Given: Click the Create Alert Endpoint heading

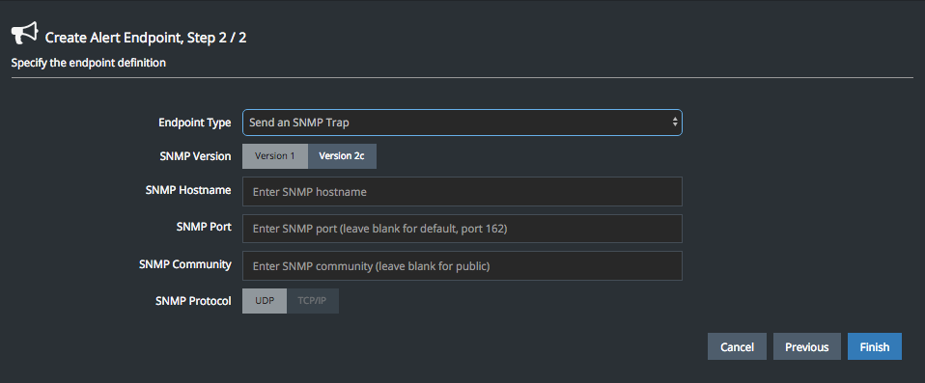Looking at the screenshot, I should pyautogui.click(x=146, y=39).
